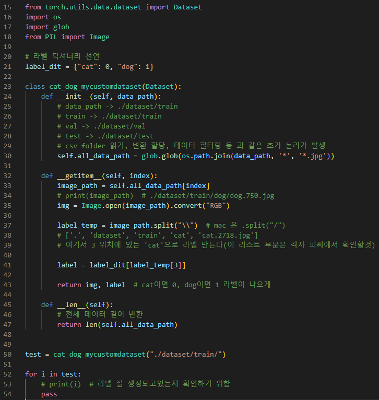Click 'label_temp' variable on line 37

tap(77, 226)
